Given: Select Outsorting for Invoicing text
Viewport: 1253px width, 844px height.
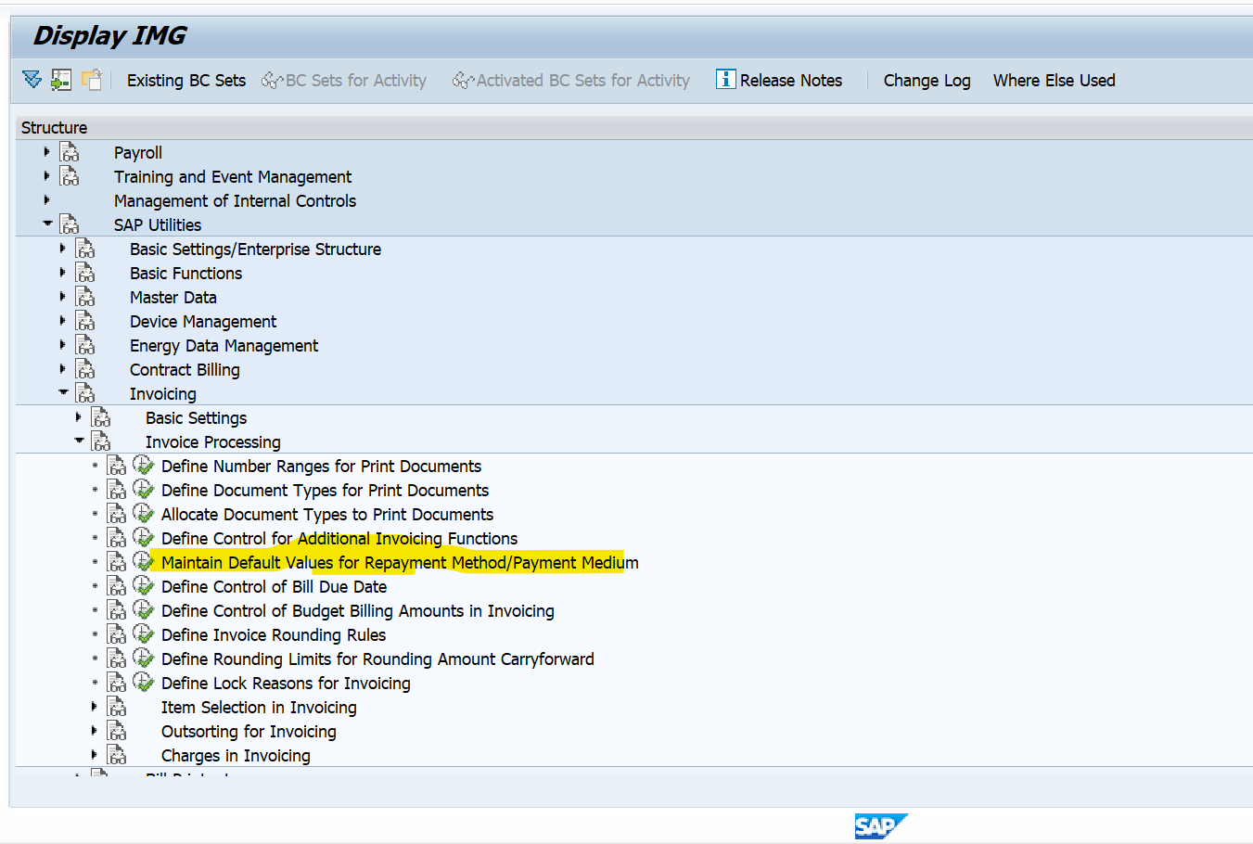Looking at the screenshot, I should (x=249, y=732).
